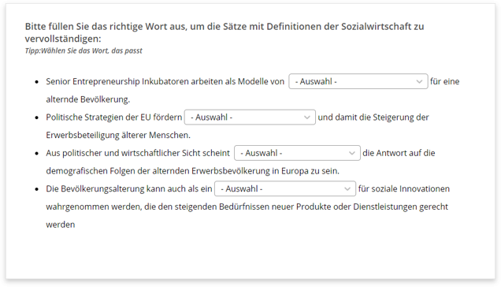
Task: Open the dropdown after "Strategien der EU fördern"
Action: point(250,117)
